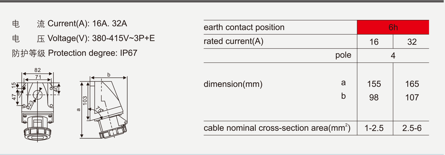Image resolution: width=445 pixels, height=155 pixels.
Task: Click dimension a value 165
Action: (x=412, y=84)
